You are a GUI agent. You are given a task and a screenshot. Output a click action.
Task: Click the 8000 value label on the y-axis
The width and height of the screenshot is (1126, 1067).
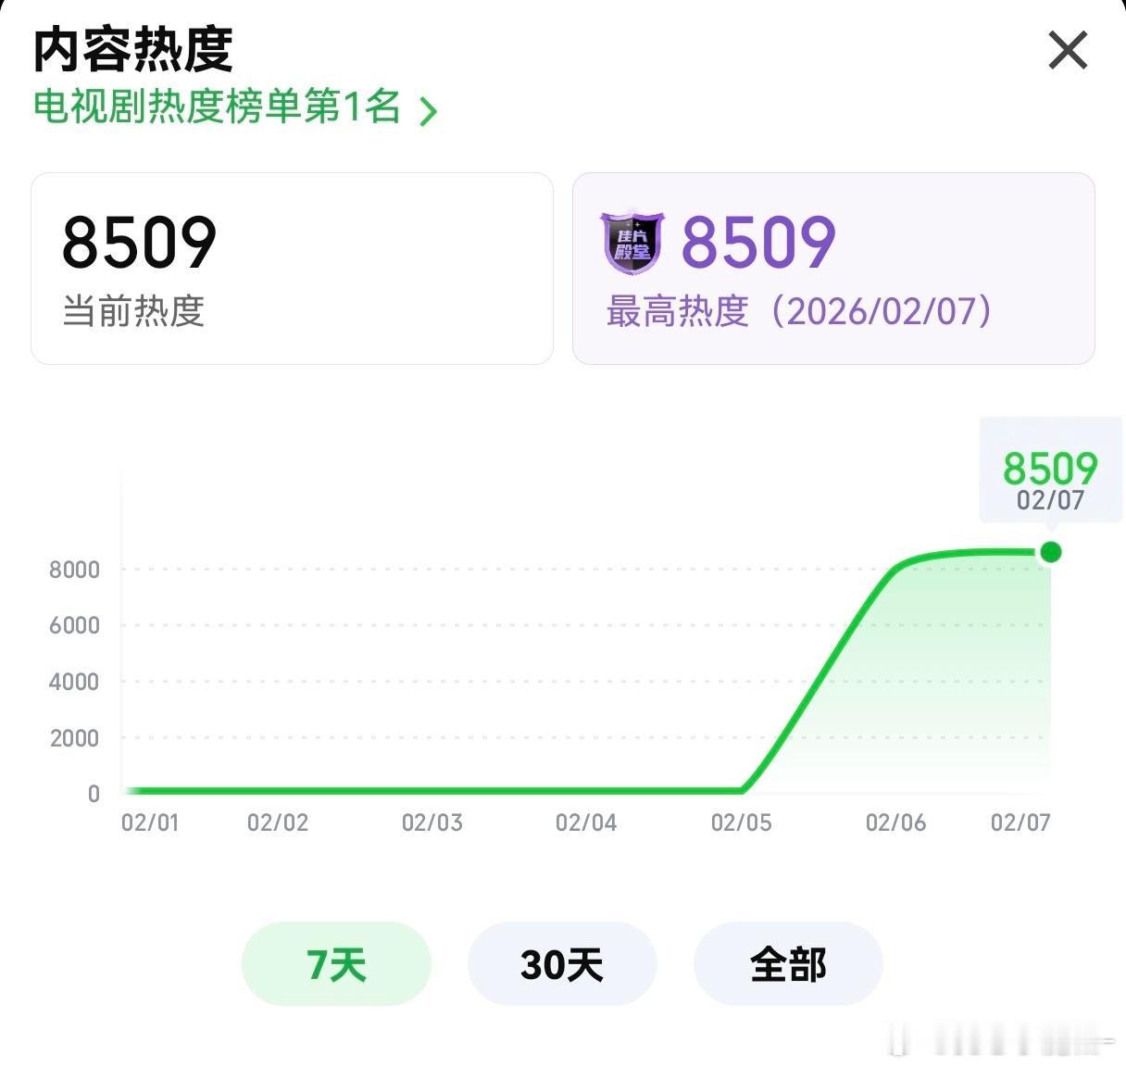tap(74, 569)
